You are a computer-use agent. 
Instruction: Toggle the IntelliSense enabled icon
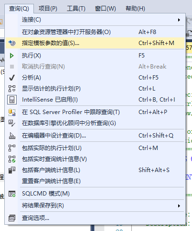pyautogui.click(x=12, y=100)
